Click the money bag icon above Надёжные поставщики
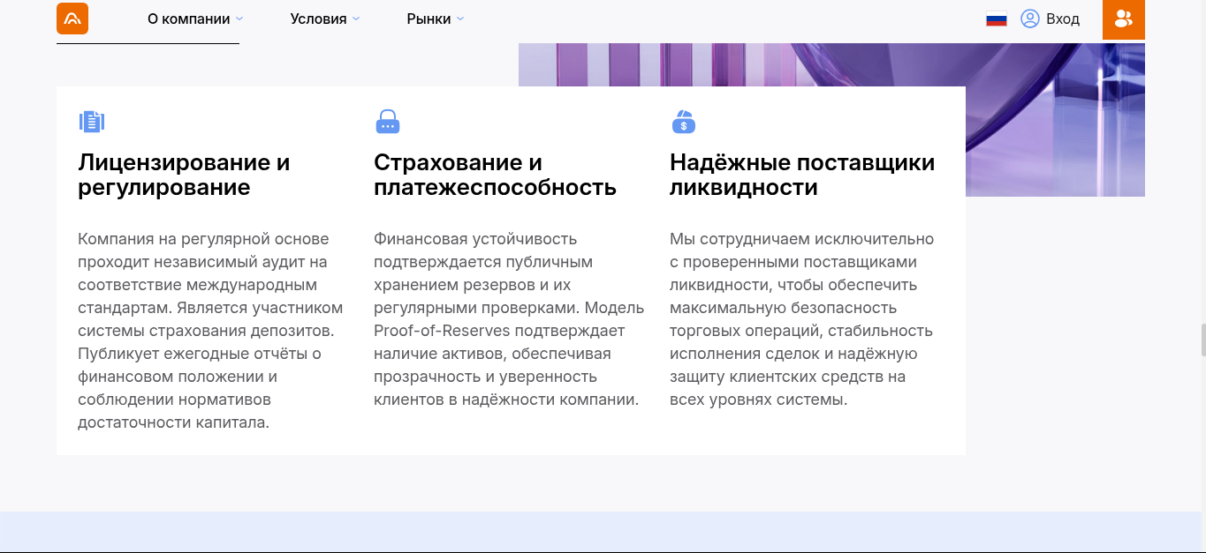Screen dimensions: 1206x553 683,122
